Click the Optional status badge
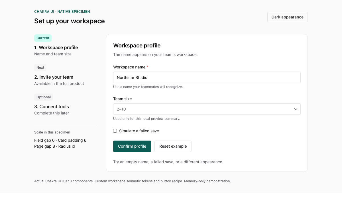Viewport: 342px width, 213px height. click(44, 97)
